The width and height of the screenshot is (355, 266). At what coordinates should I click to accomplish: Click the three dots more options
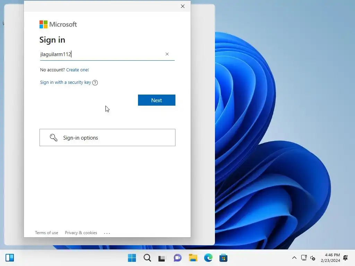click(107, 233)
